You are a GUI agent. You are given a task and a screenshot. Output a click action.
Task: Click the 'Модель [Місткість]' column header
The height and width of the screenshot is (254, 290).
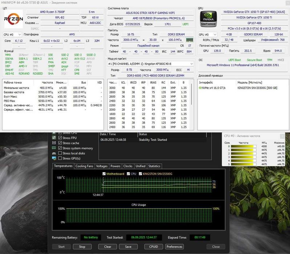[250, 82]
